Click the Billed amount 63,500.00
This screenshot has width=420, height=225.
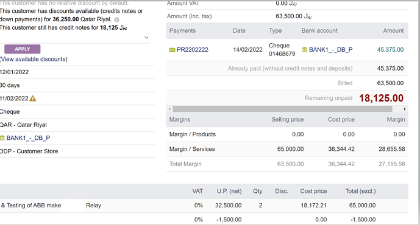coord(390,83)
